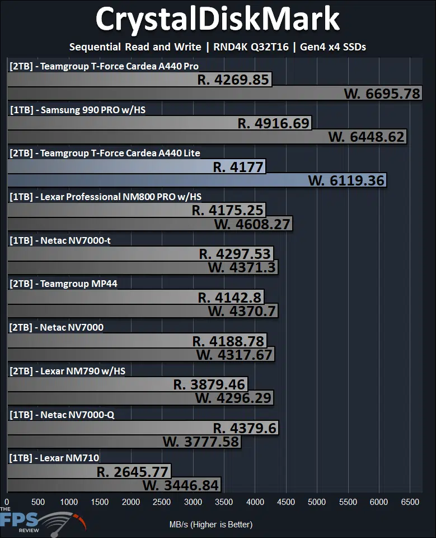This screenshot has height=538, width=436.
Task: Click the FPS Review logo
Action: click(43, 522)
